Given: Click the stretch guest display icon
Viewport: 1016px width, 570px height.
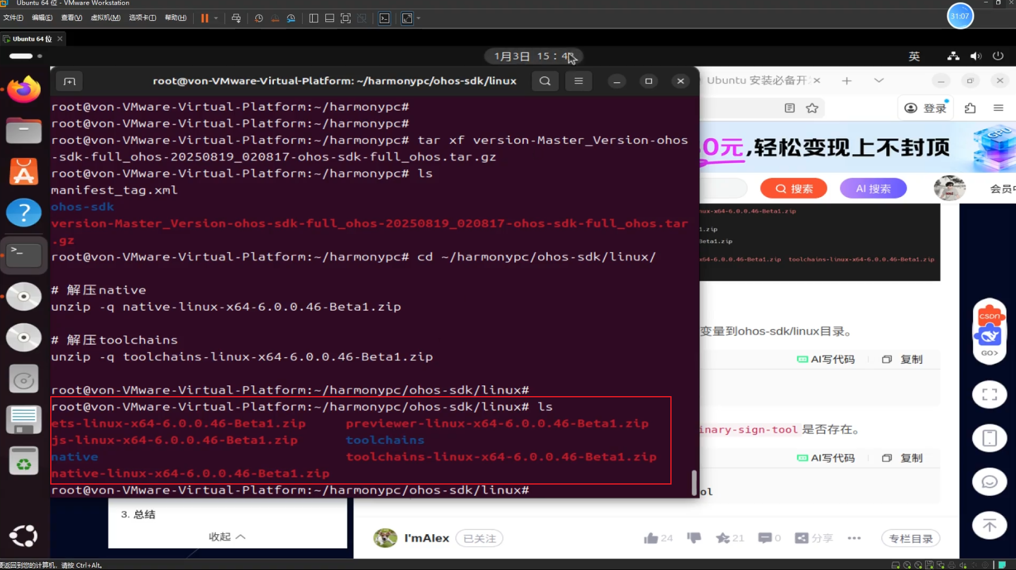Looking at the screenshot, I should click(407, 18).
